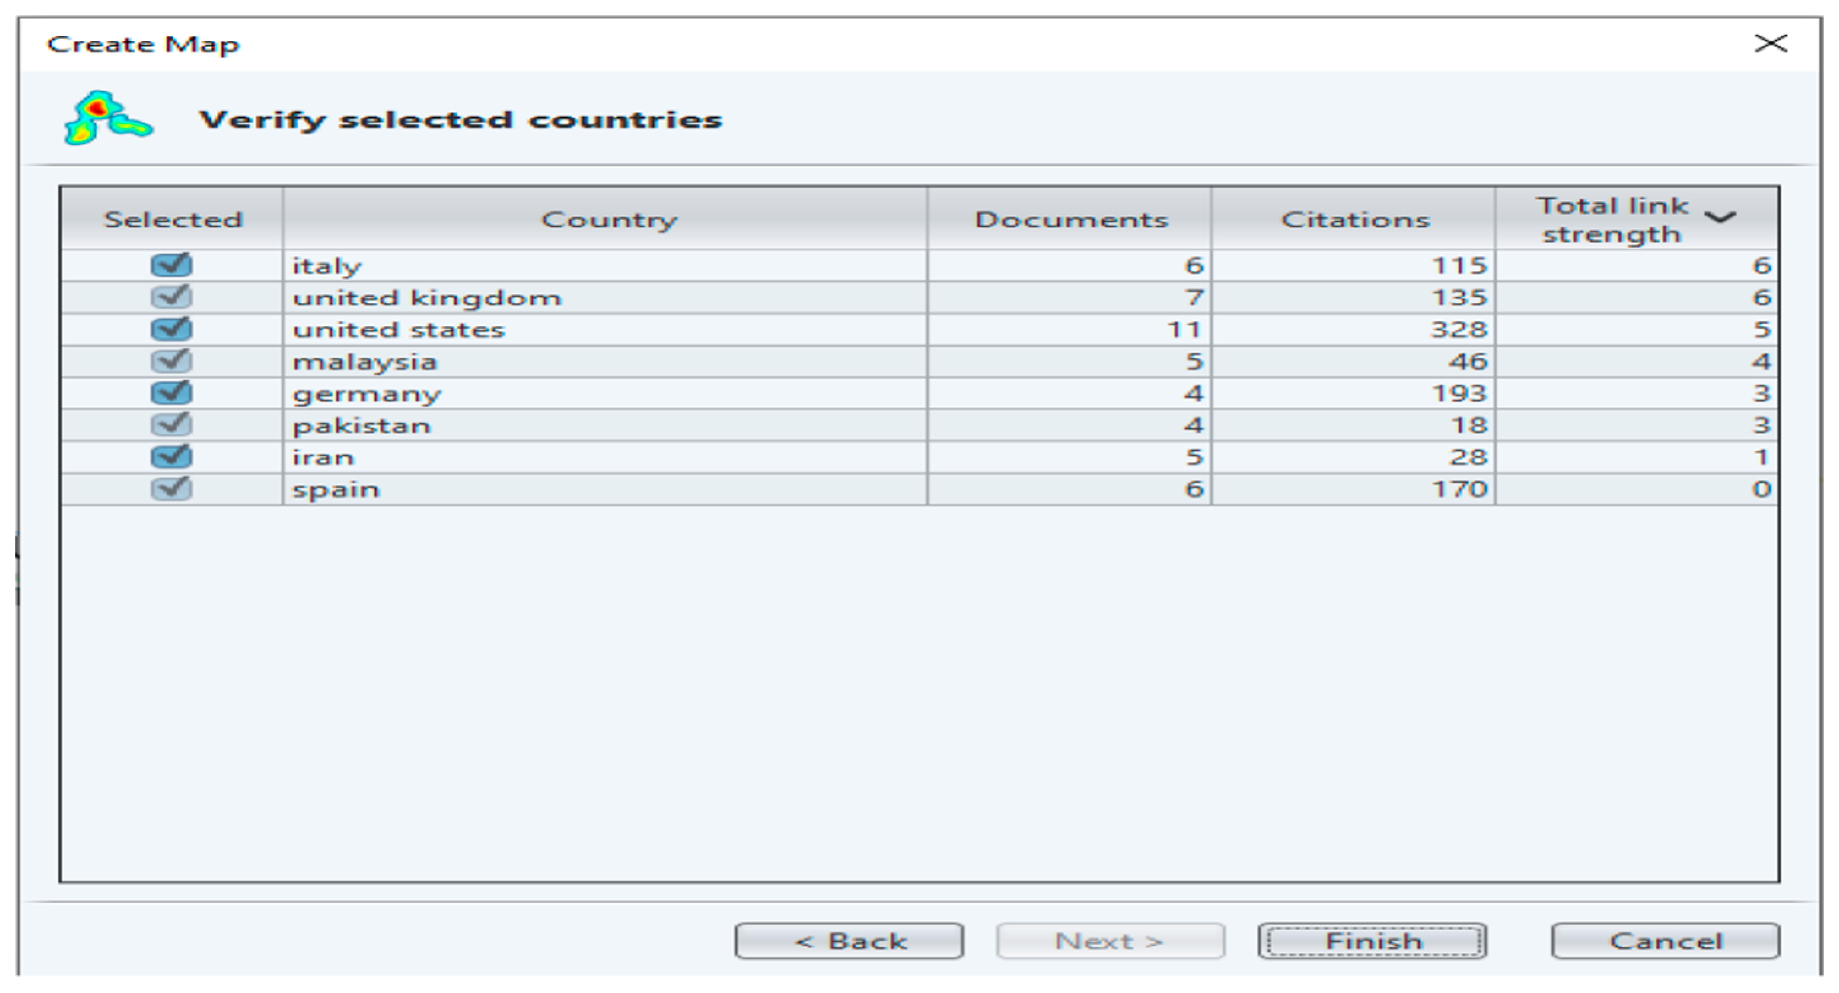Uncheck the iran checkbox
The height and width of the screenshot is (993, 1839).
point(171,456)
